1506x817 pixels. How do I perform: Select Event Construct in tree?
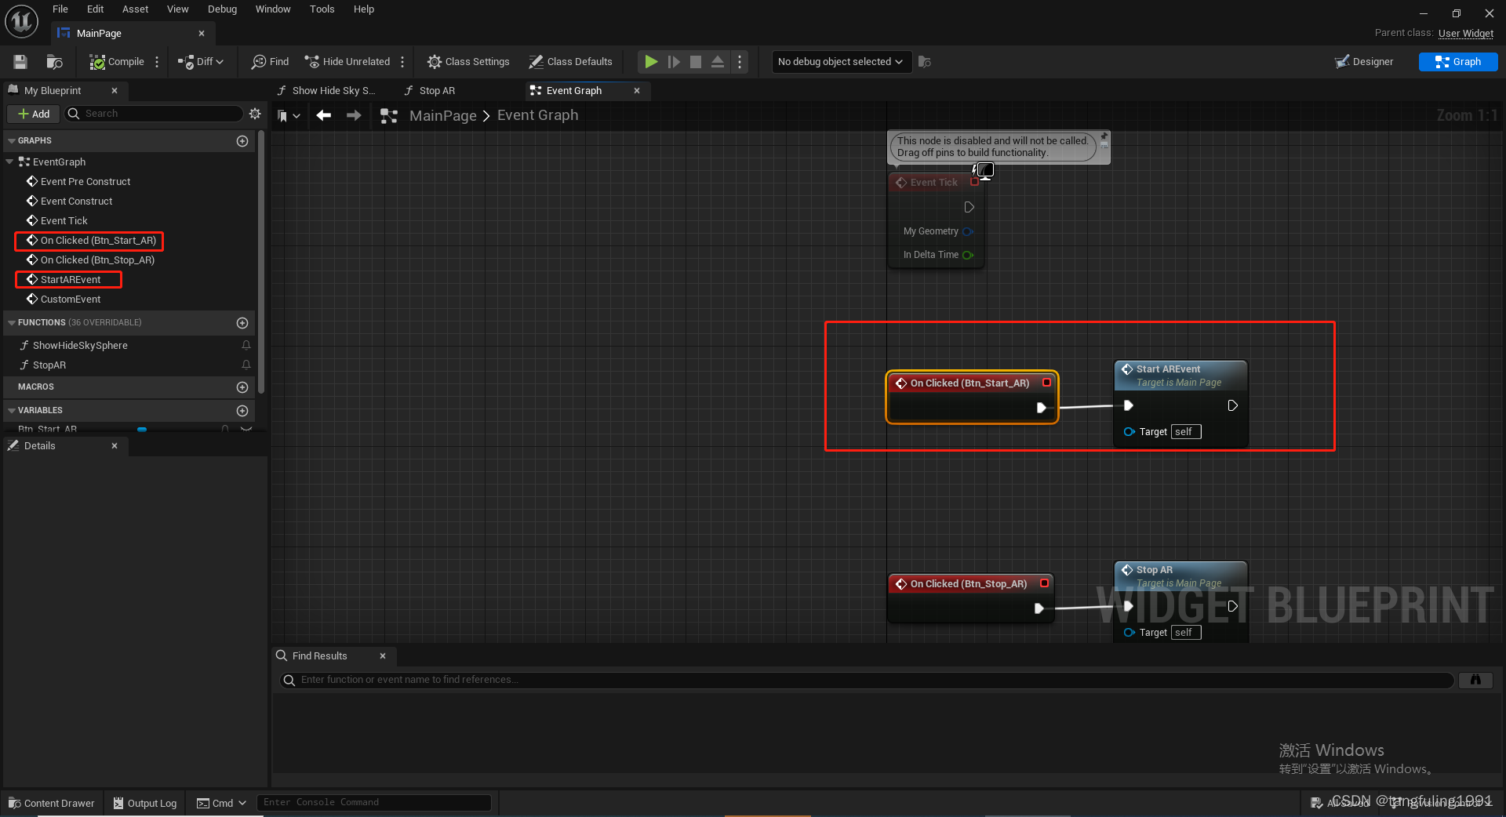tap(76, 201)
